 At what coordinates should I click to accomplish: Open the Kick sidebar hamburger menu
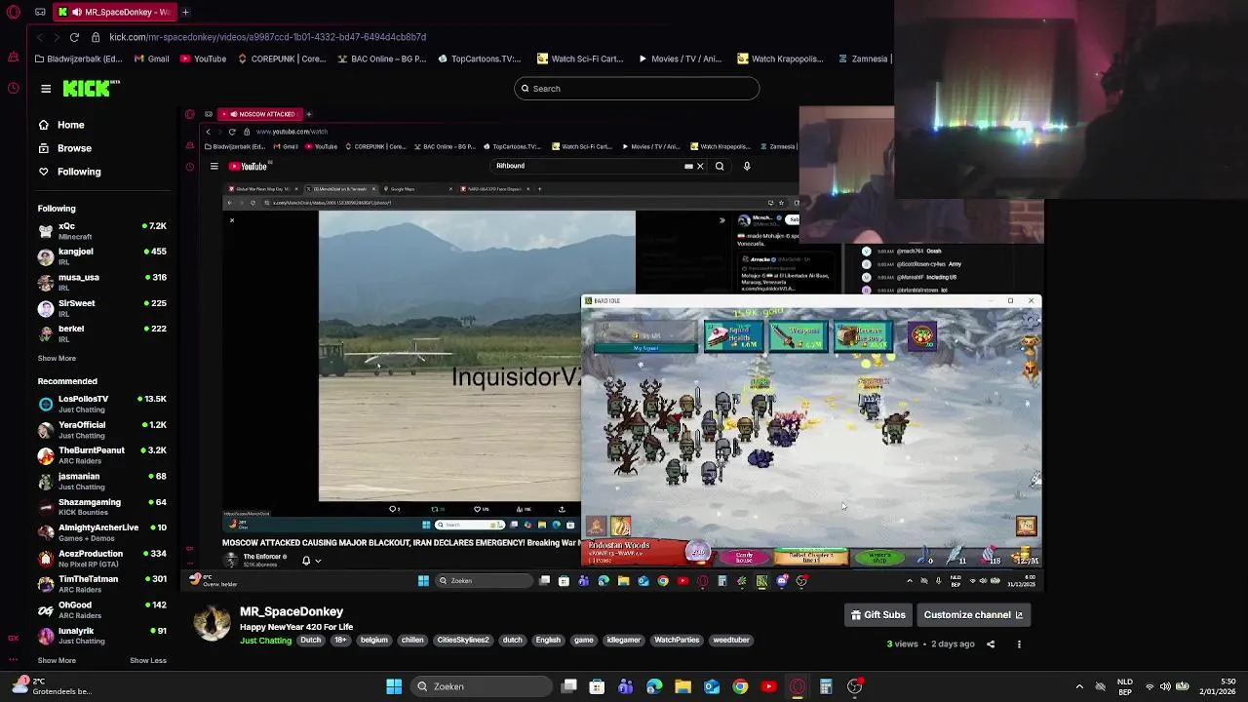46,89
